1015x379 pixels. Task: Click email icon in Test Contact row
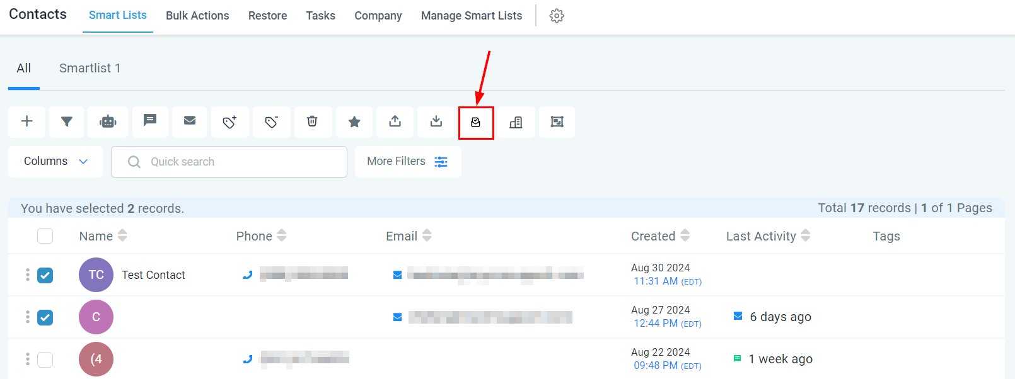click(398, 274)
